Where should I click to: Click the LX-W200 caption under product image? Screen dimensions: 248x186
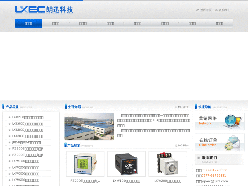pos(167,181)
